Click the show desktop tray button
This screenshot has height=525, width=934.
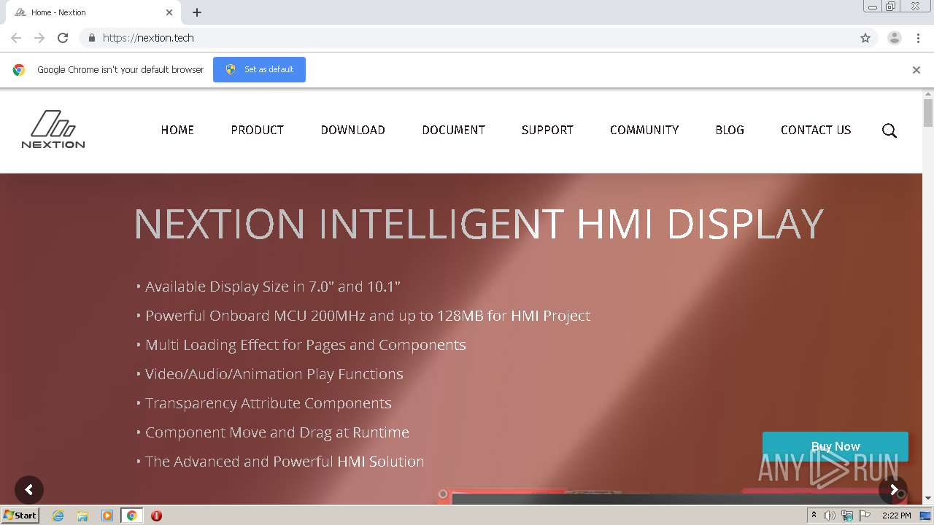click(925, 516)
